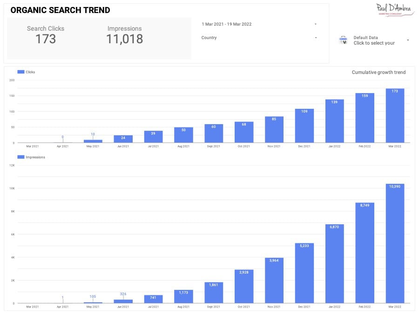The width and height of the screenshot is (419, 314).
Task: Click the Clicks bar labeled 68
Action: coord(244,132)
